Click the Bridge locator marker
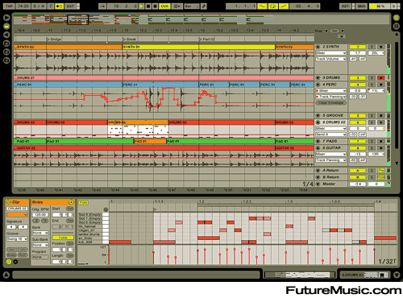Viewport: 403px width, 298px height. (x=54, y=39)
